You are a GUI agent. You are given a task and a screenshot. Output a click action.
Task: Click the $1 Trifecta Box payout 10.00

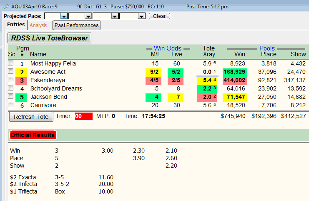pos(106,191)
